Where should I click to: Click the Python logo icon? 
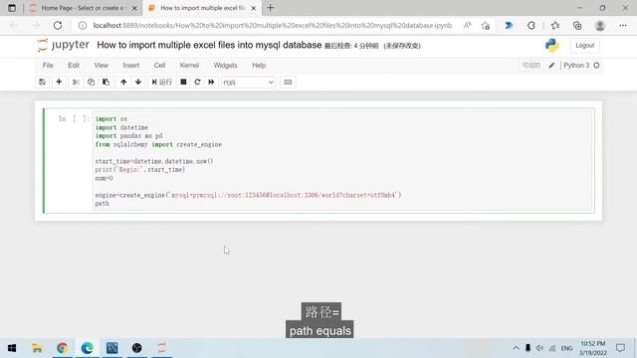point(552,46)
